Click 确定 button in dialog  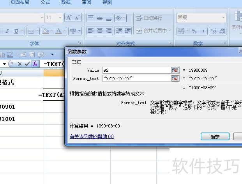(215, 137)
